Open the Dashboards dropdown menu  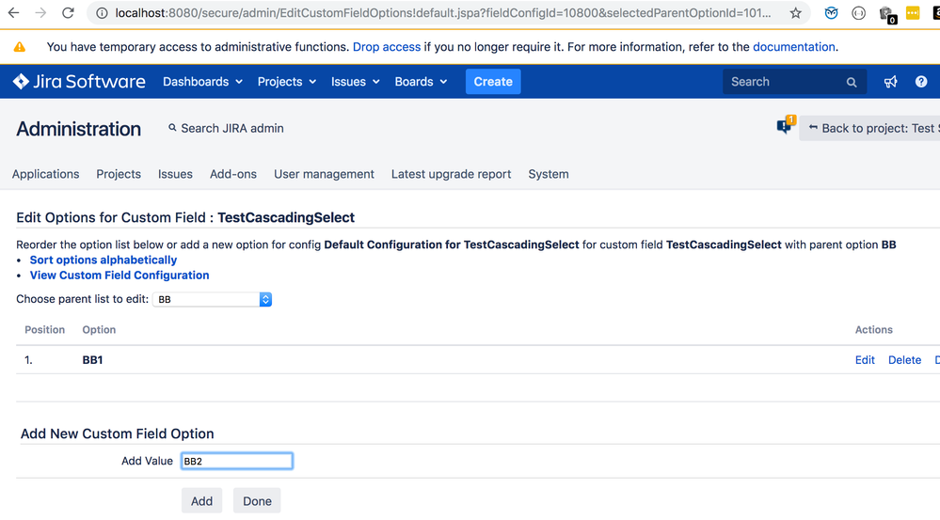pyautogui.click(x=202, y=82)
